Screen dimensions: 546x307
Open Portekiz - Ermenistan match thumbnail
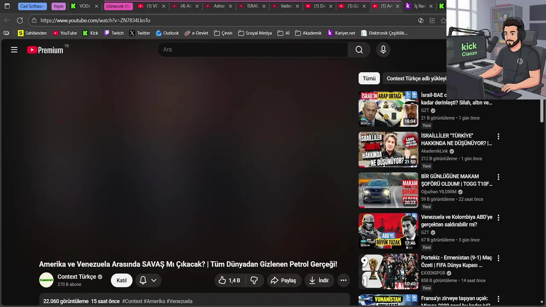click(x=388, y=272)
